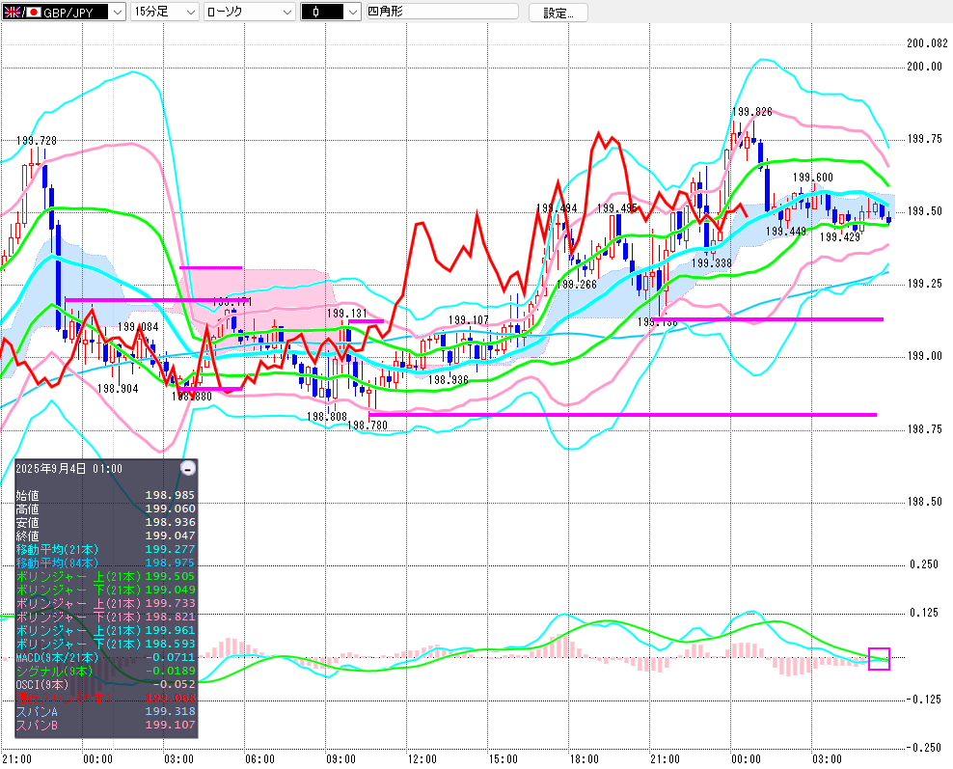Click the 18:00 time axis label

tap(585, 759)
